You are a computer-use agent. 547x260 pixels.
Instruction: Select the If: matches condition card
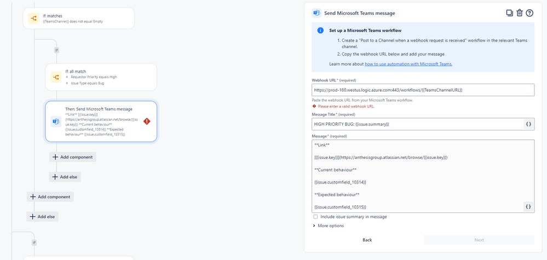[78, 18]
